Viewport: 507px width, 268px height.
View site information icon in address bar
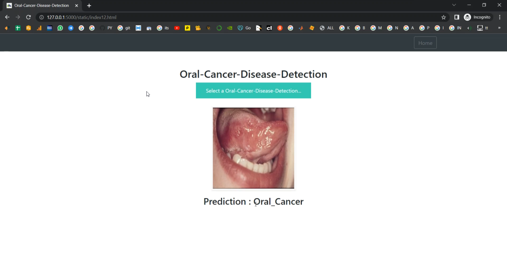point(42,17)
